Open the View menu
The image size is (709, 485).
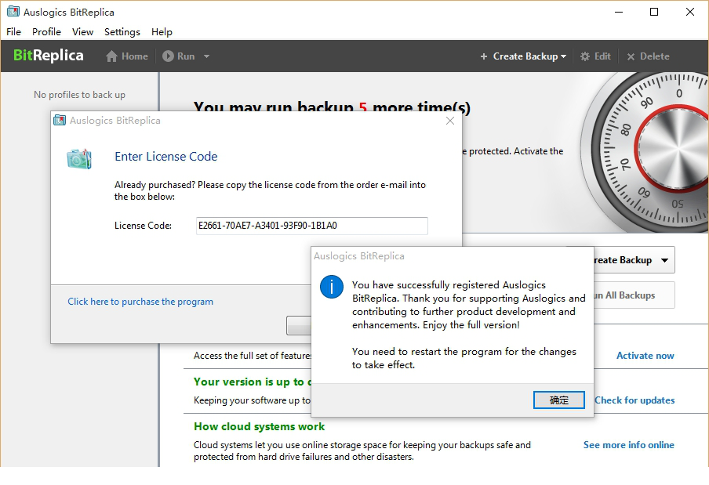(x=83, y=32)
